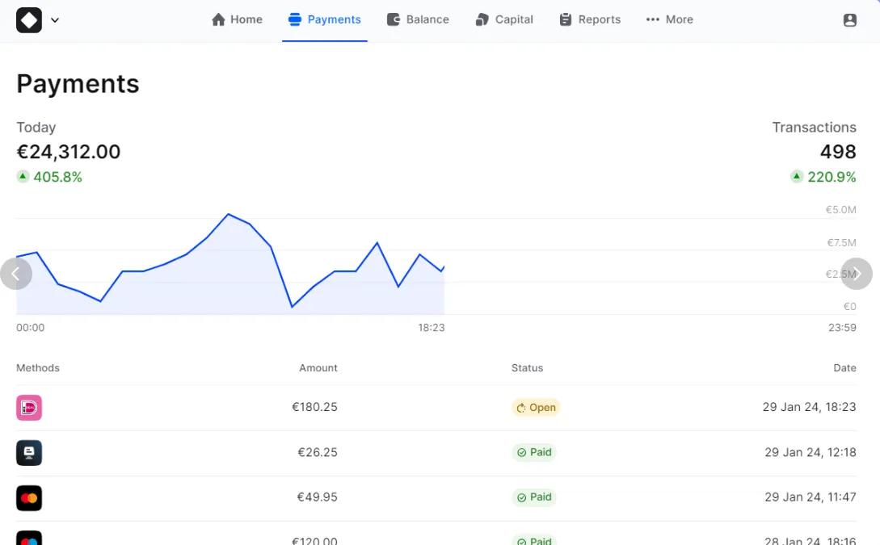
Task: Open the Balance tab
Action: coord(418,19)
